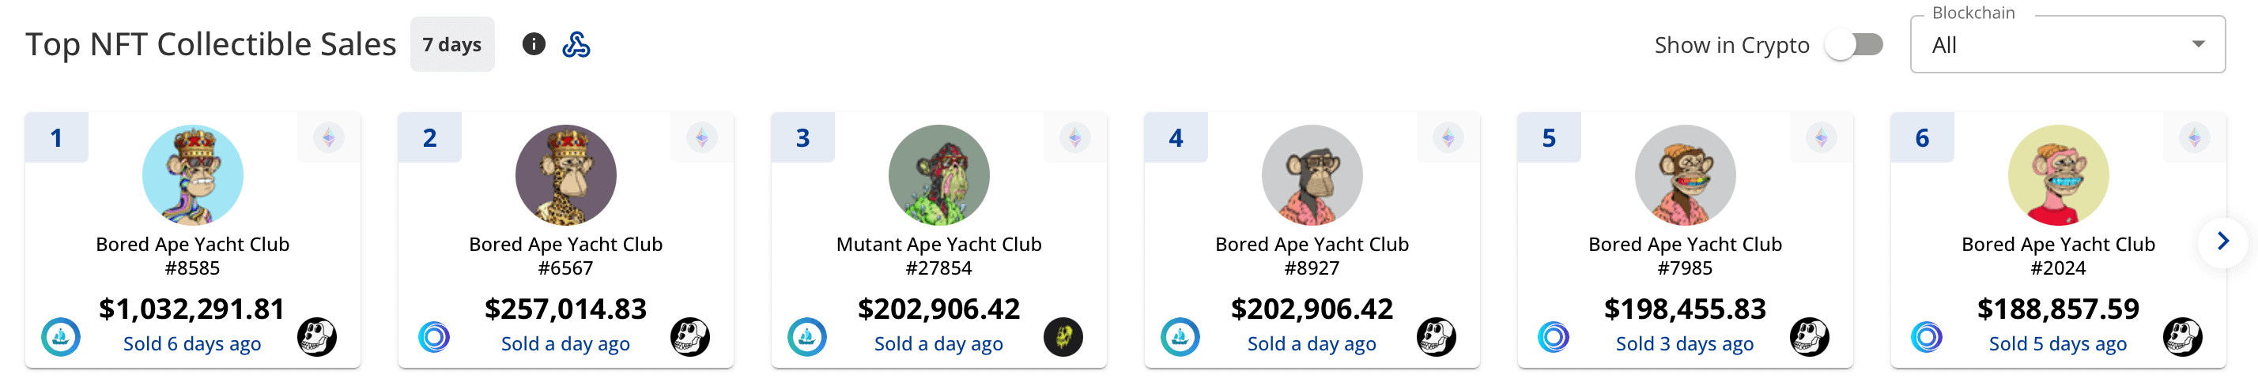Screen dimensions: 2258x382
Task: Click the info icon beside 7 days
Action: (x=533, y=43)
